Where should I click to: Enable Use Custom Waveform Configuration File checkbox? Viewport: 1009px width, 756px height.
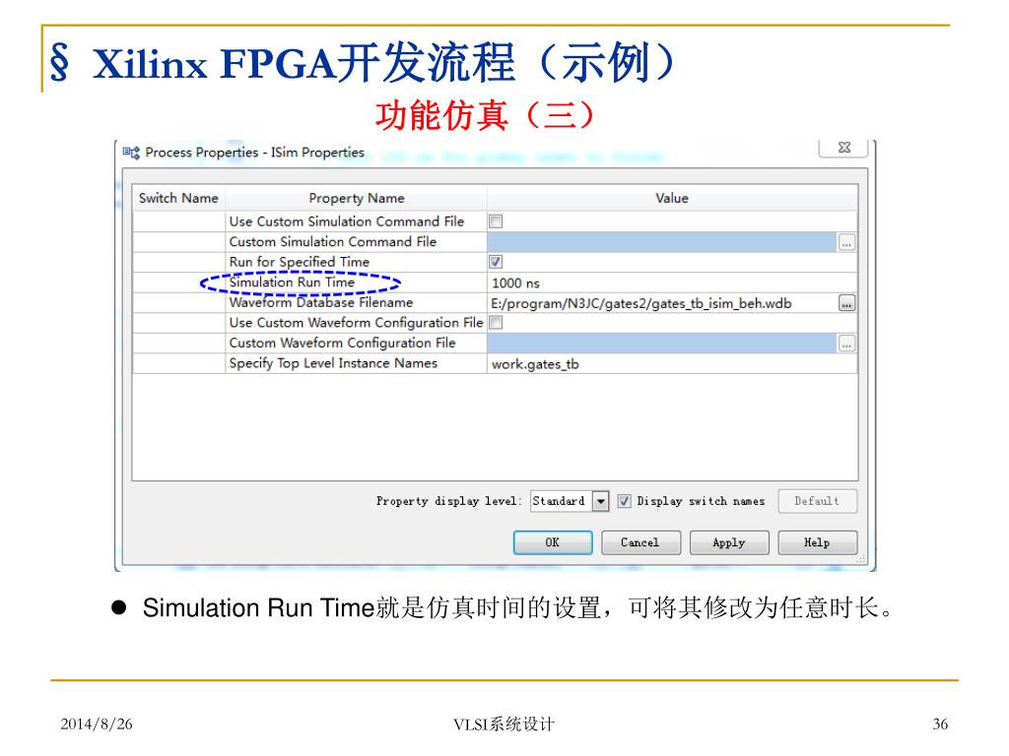pos(496,323)
